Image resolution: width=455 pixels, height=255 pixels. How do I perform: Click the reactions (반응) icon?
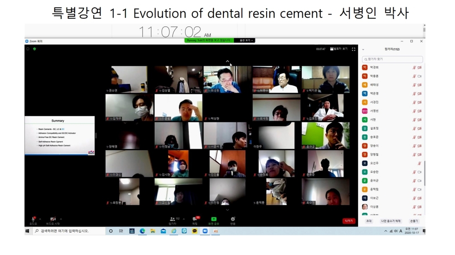pyautogui.click(x=233, y=219)
